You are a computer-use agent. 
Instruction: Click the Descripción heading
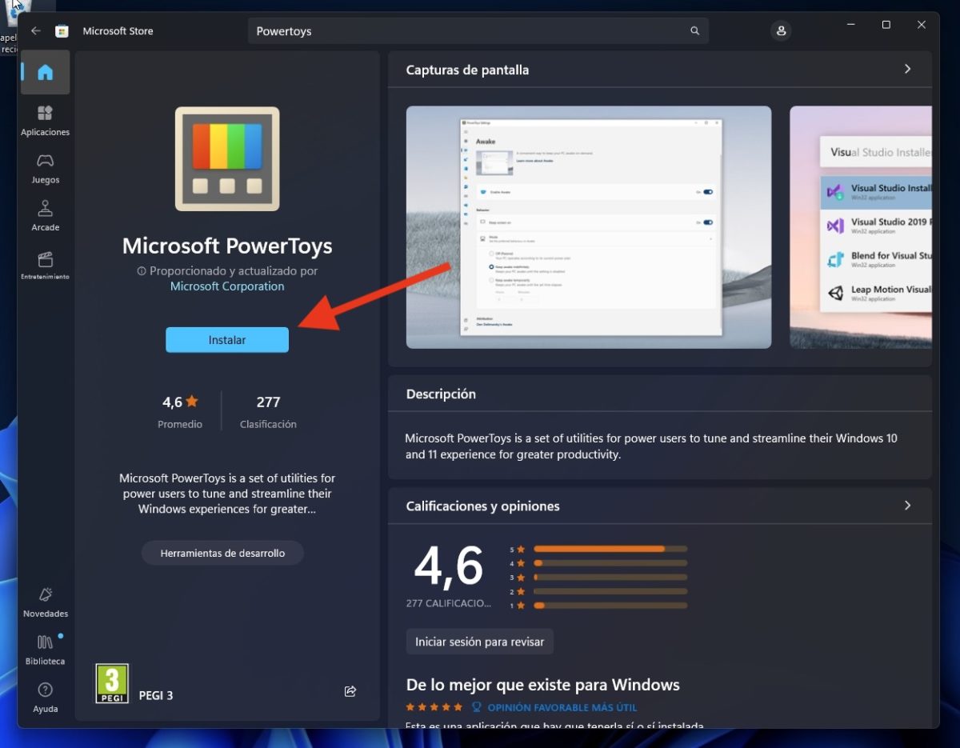tap(441, 394)
